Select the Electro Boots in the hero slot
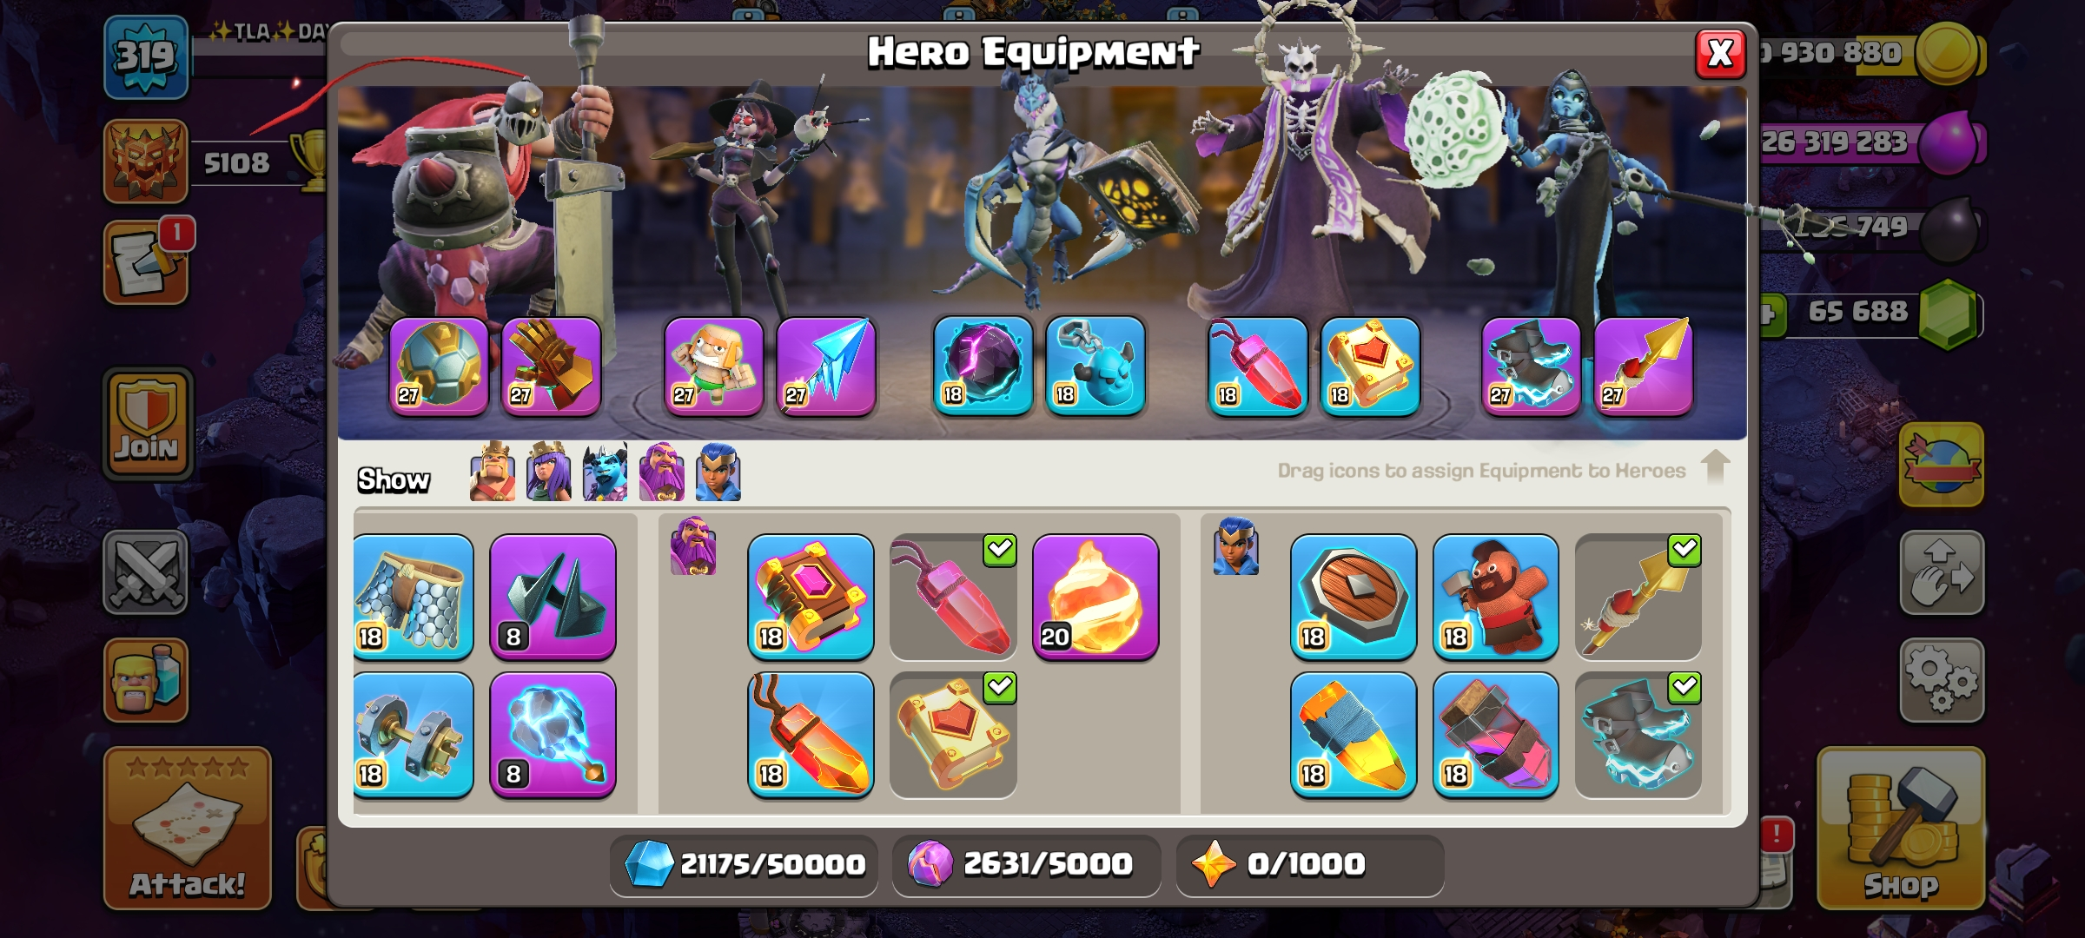Image resolution: width=2085 pixels, height=938 pixels. click(x=1531, y=367)
